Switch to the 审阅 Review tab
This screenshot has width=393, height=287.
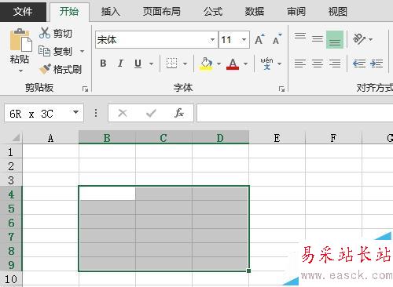(296, 12)
